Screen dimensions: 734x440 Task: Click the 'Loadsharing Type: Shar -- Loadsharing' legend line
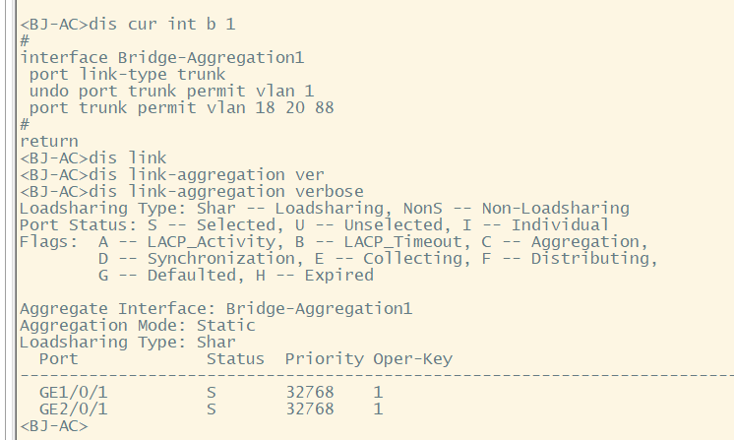[324, 208]
